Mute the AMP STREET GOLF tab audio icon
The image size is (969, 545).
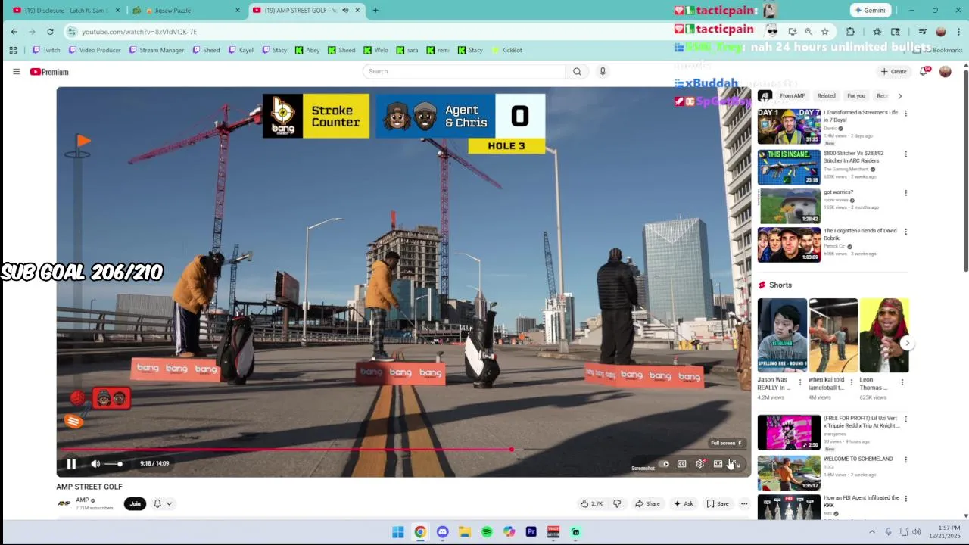click(x=345, y=11)
